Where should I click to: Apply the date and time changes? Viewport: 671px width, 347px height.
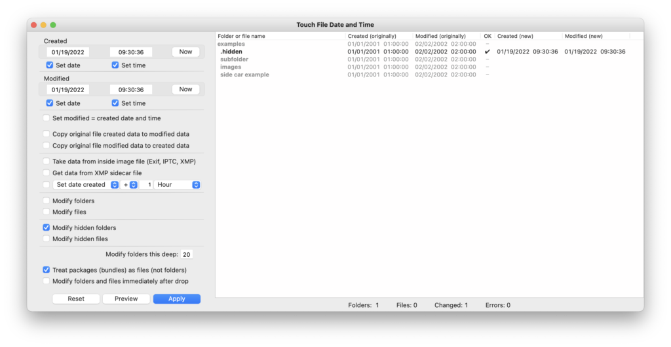point(176,299)
